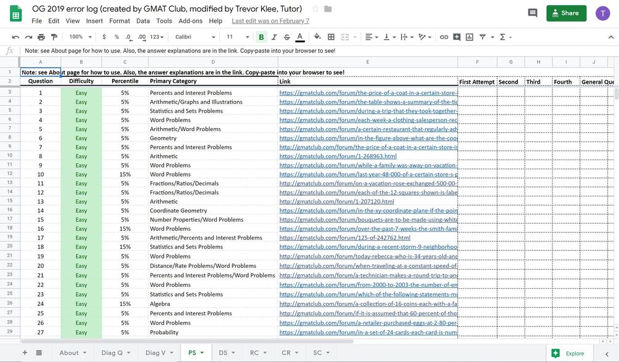Open the side panel arrow icon
This screenshot has height=362, width=619.
[x=607, y=354]
